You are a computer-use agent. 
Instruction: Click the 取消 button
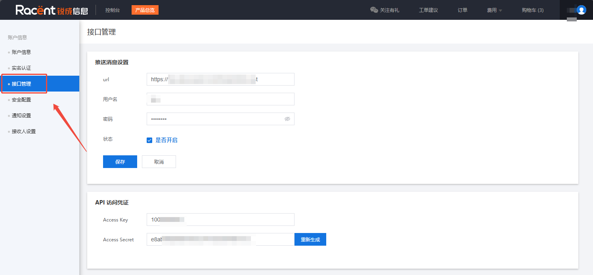159,162
